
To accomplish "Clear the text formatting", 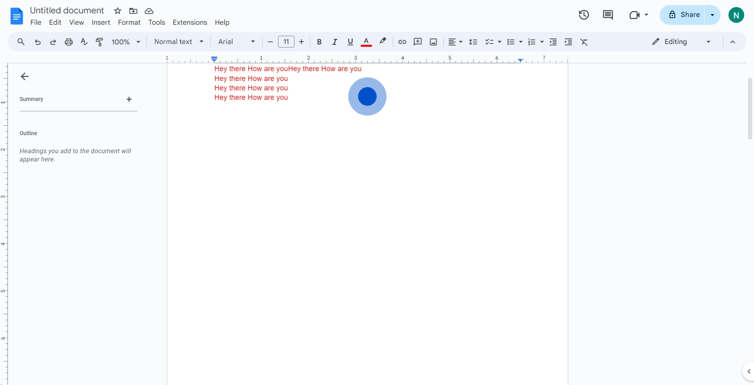I will [584, 42].
